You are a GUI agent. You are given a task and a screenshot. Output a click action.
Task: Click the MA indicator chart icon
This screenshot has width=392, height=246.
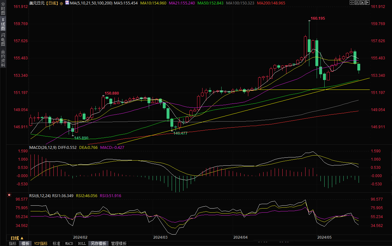coord(67,3)
